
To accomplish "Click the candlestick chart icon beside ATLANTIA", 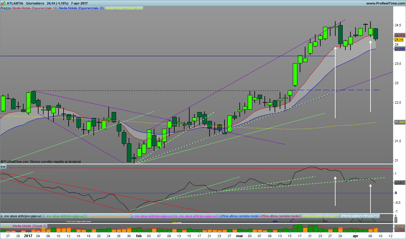I will (3, 3).
